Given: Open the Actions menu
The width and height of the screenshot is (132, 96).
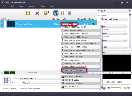Looking at the screenshot, I should click(32, 6).
